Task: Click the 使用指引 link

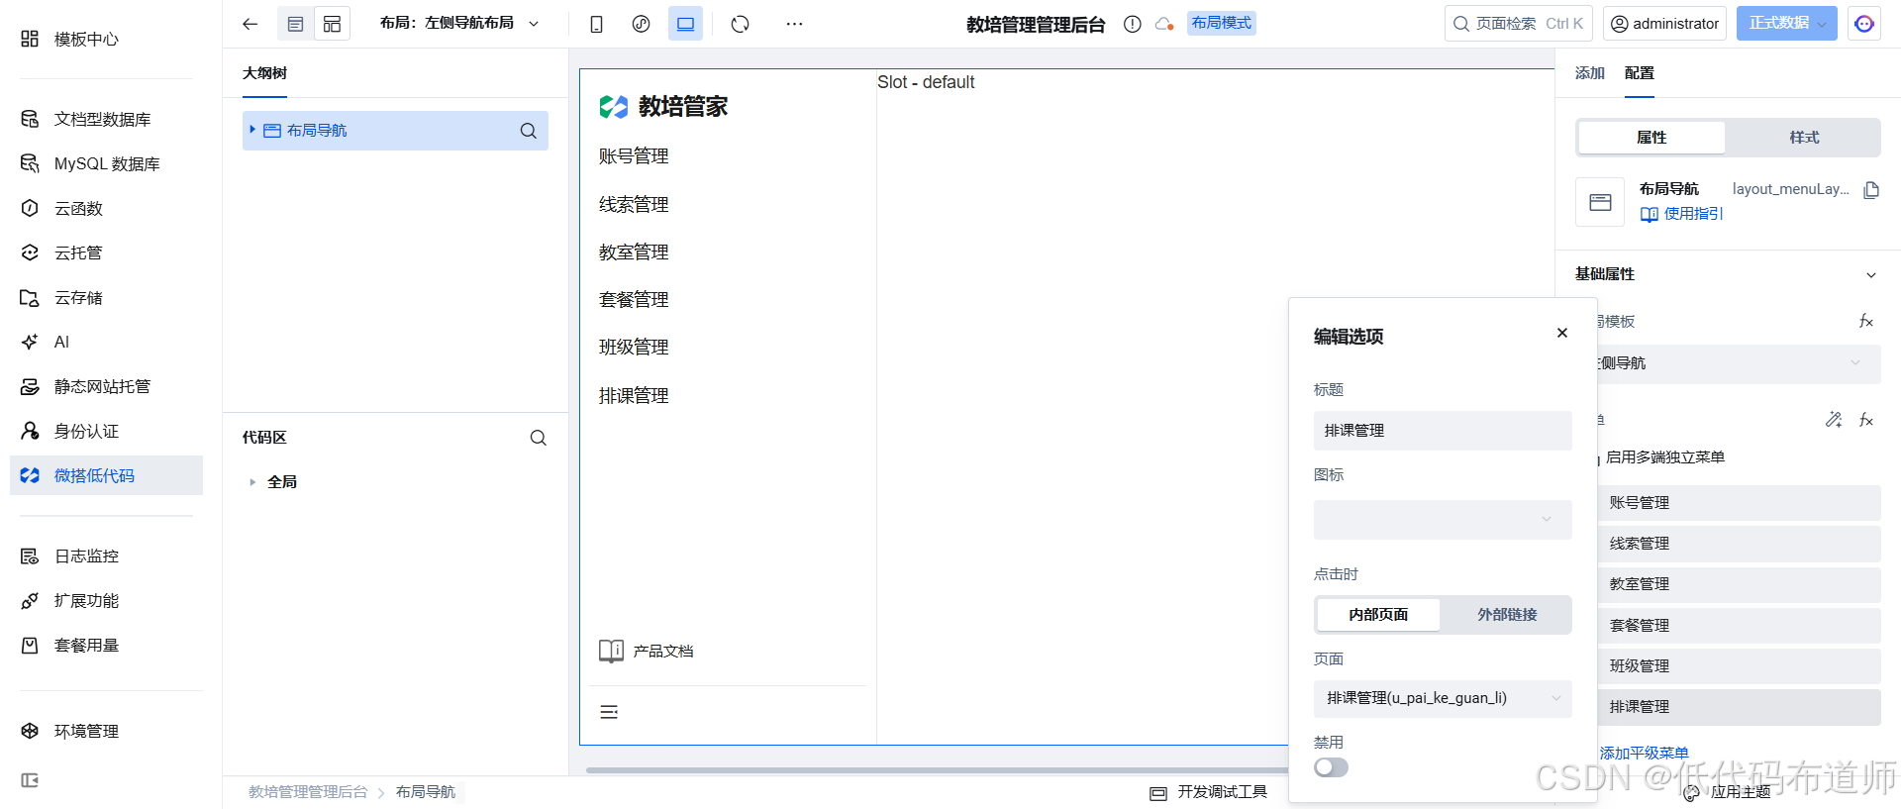Action: (x=1692, y=214)
